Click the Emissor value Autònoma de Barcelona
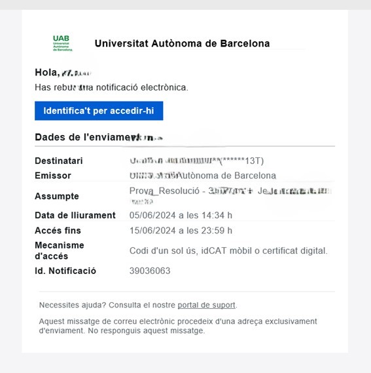Image resolution: width=371 pixels, height=373 pixels. click(203, 176)
